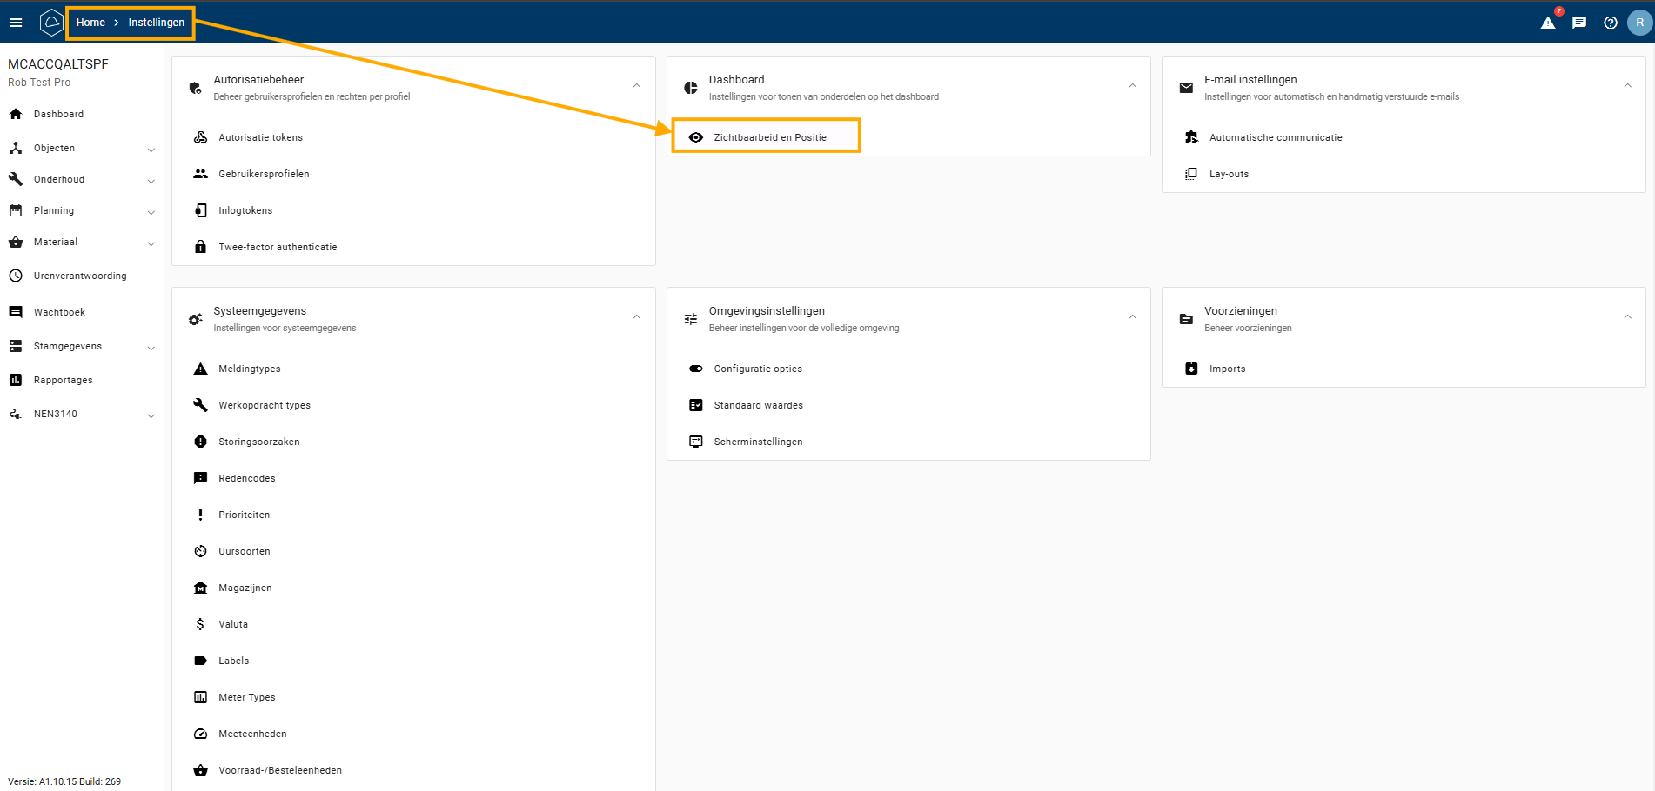Viewport: 1655px width, 791px height.
Task: Click the Wachtboek sidebar icon
Action: 16,312
